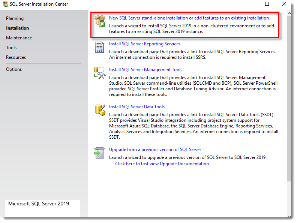Open the Tools section

tap(11, 48)
